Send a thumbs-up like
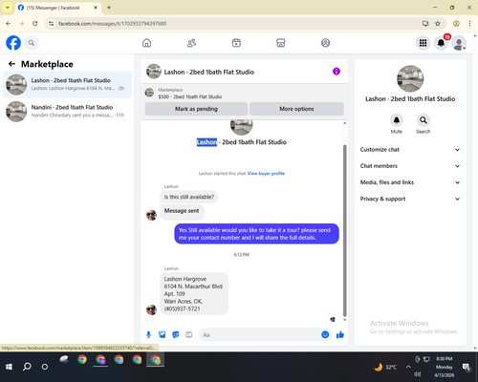Image resolution: width=478 pixels, height=382 pixels. (x=340, y=334)
